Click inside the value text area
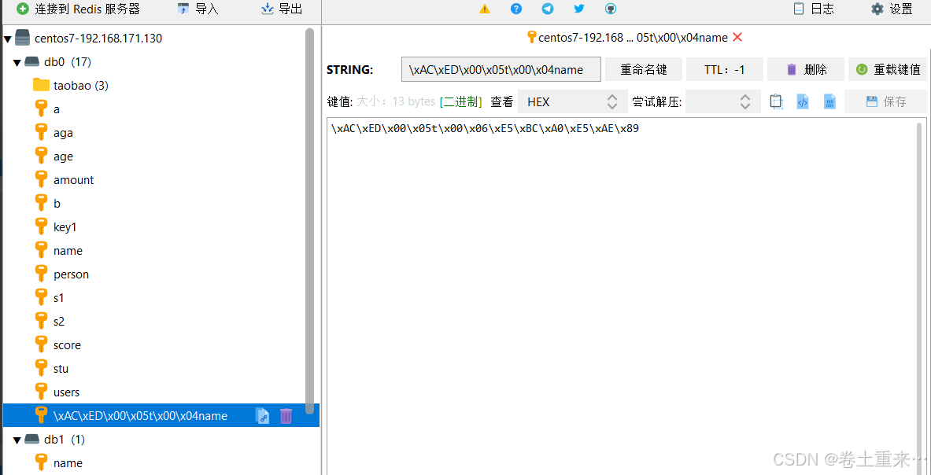Screen dimensions: 931x475 [623, 296]
